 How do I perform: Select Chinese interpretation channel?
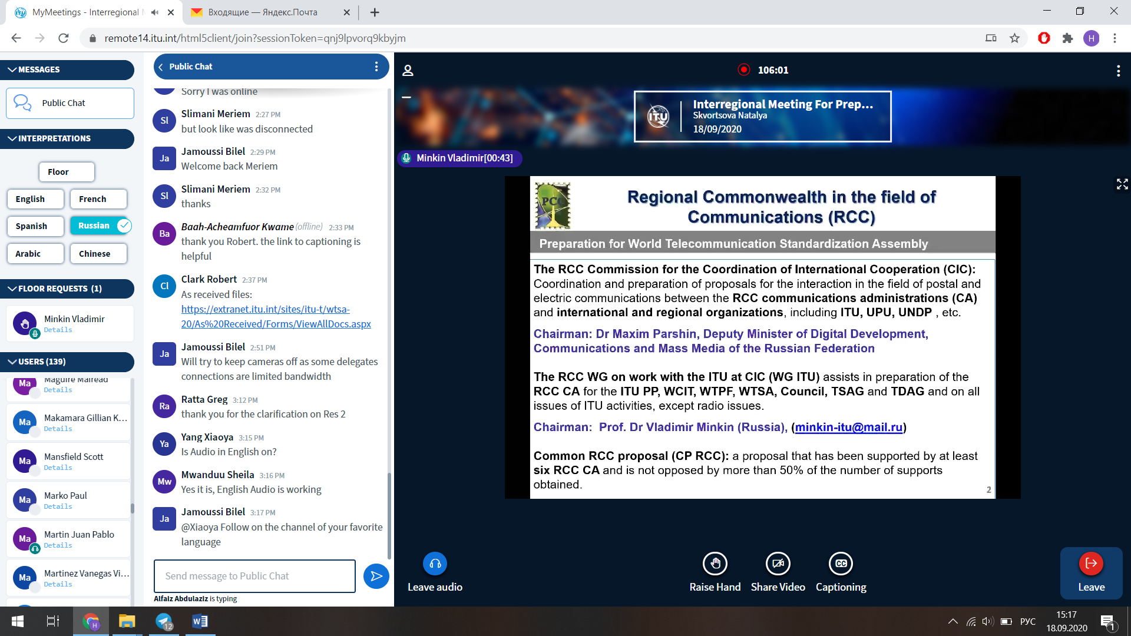click(x=98, y=254)
